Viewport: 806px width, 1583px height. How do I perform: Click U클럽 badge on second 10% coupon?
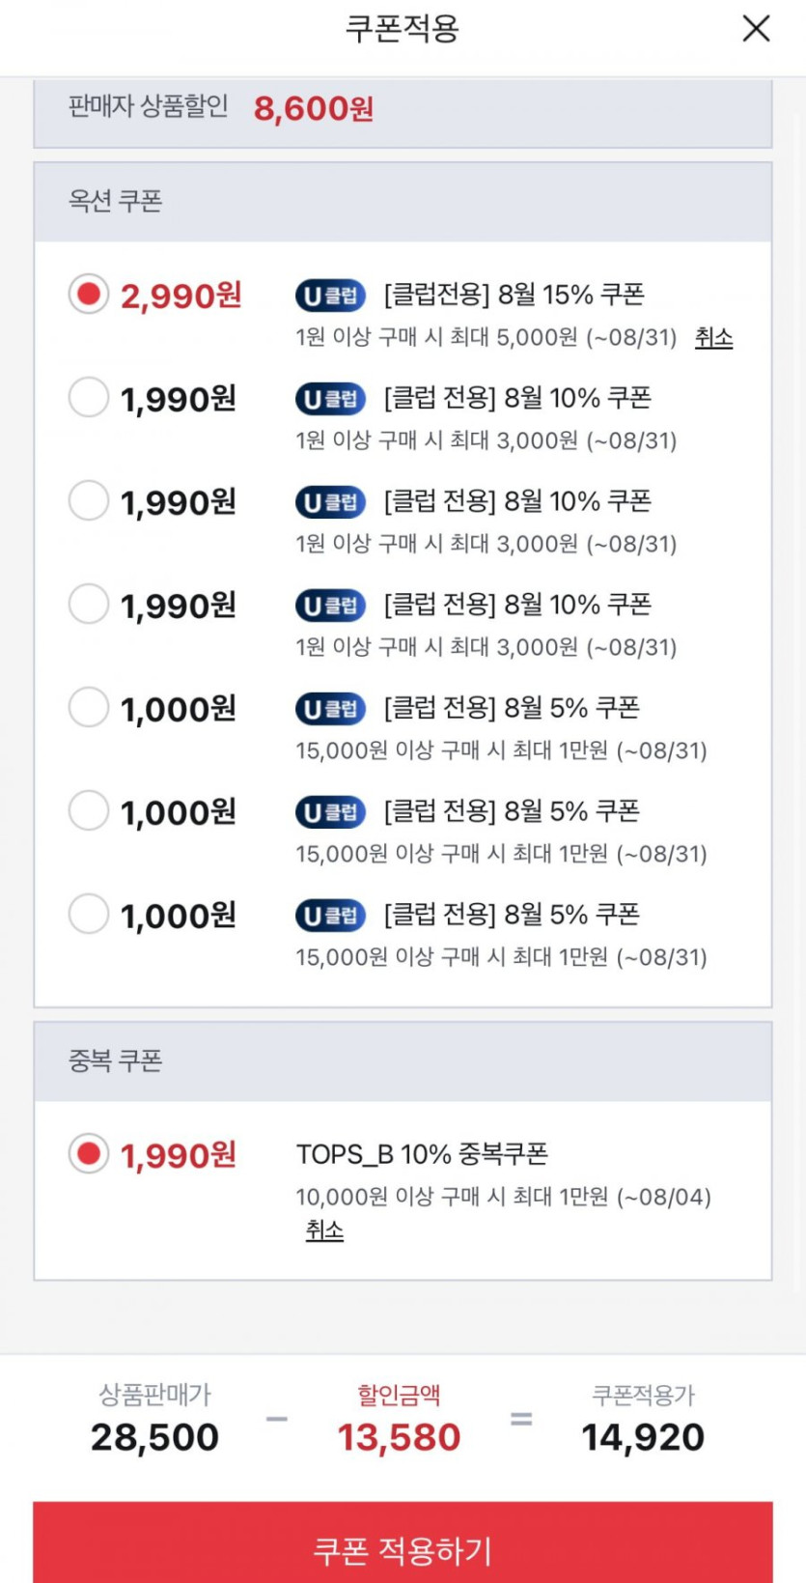click(330, 502)
